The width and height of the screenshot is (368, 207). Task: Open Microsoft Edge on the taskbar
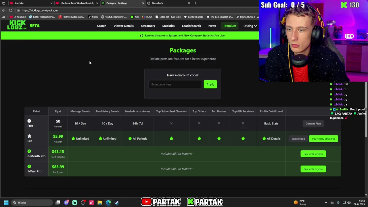click(108, 203)
